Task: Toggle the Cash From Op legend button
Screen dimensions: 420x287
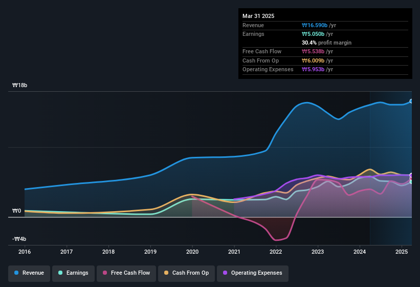Action: pos(186,273)
